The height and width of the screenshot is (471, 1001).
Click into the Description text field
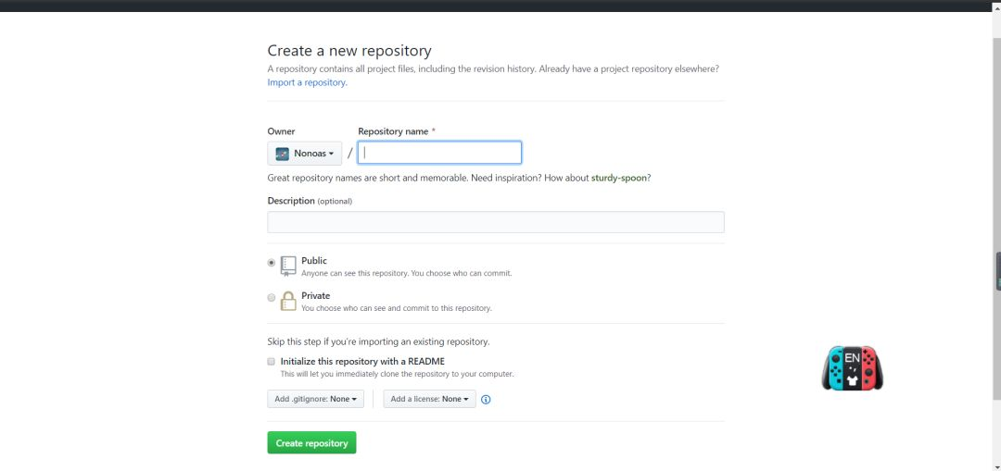496,222
